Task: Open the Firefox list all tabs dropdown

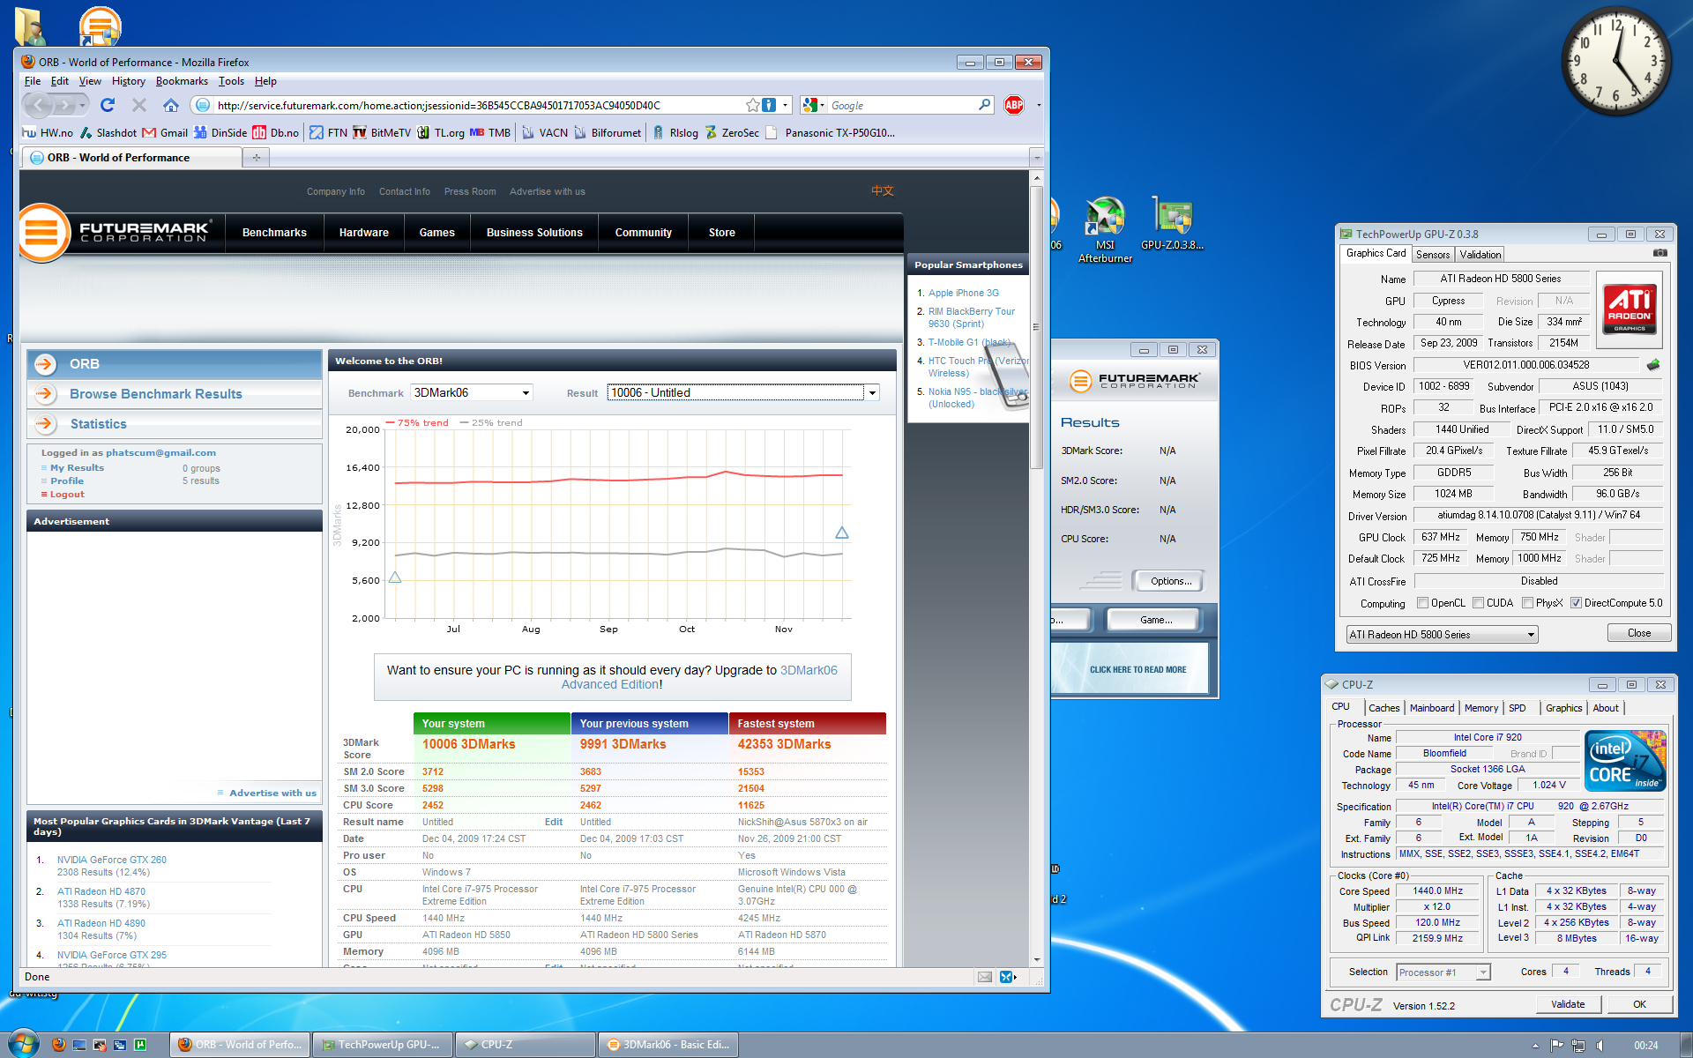Action: (1037, 158)
